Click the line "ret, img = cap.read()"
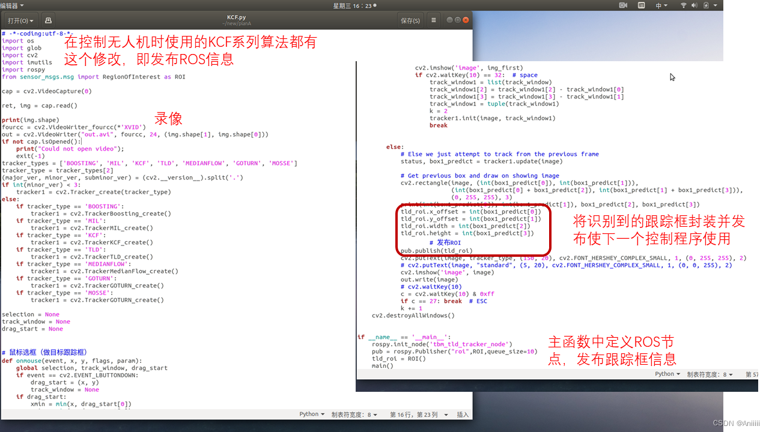769x432 pixels. point(40,106)
